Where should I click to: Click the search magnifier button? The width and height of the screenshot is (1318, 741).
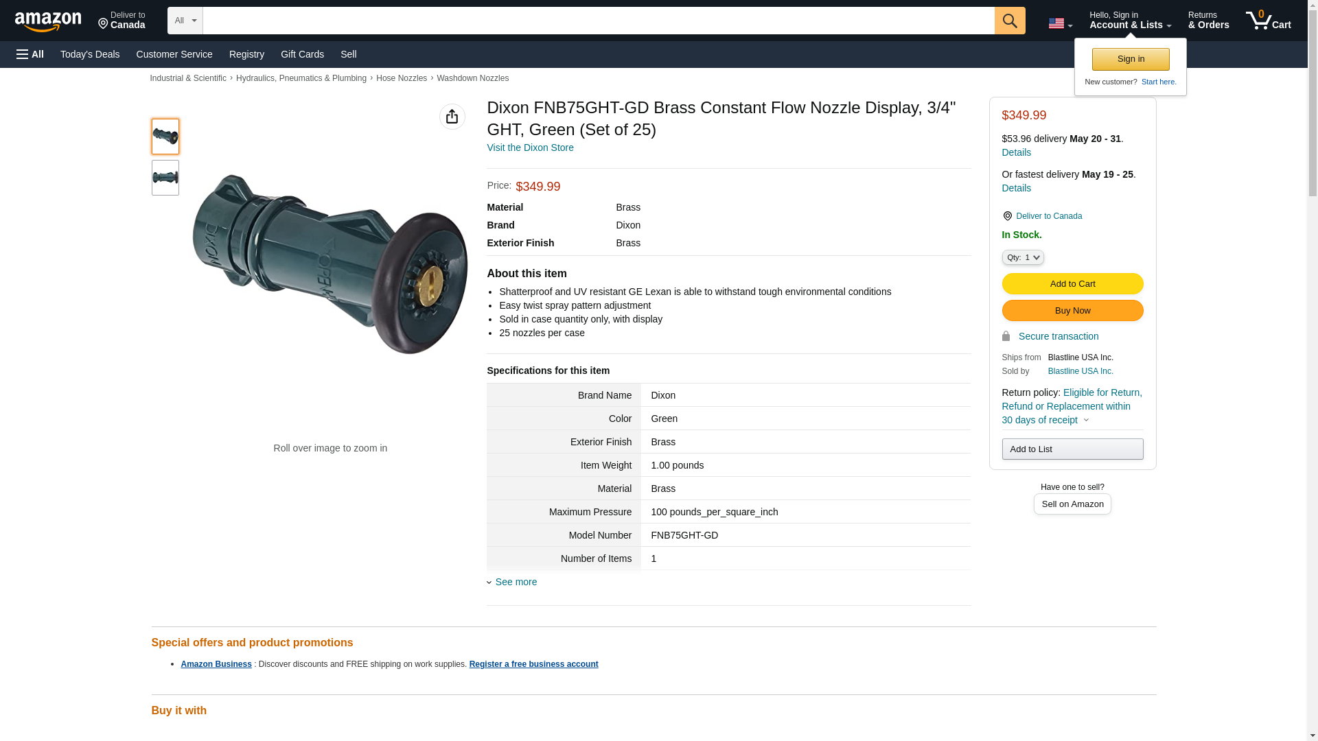click(1009, 21)
